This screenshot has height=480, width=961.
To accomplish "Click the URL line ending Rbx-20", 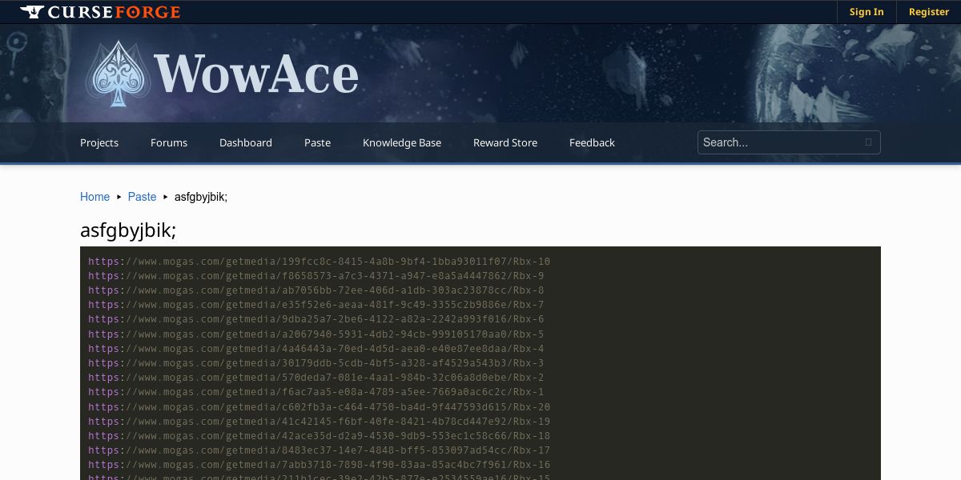I will (x=319, y=407).
